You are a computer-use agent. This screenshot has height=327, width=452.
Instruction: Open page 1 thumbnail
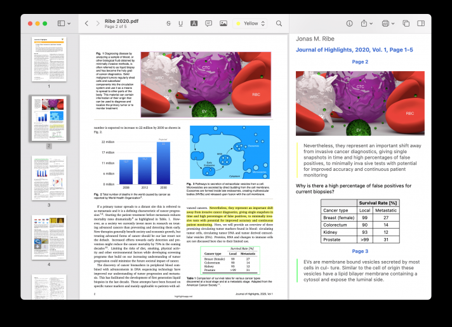point(49,59)
